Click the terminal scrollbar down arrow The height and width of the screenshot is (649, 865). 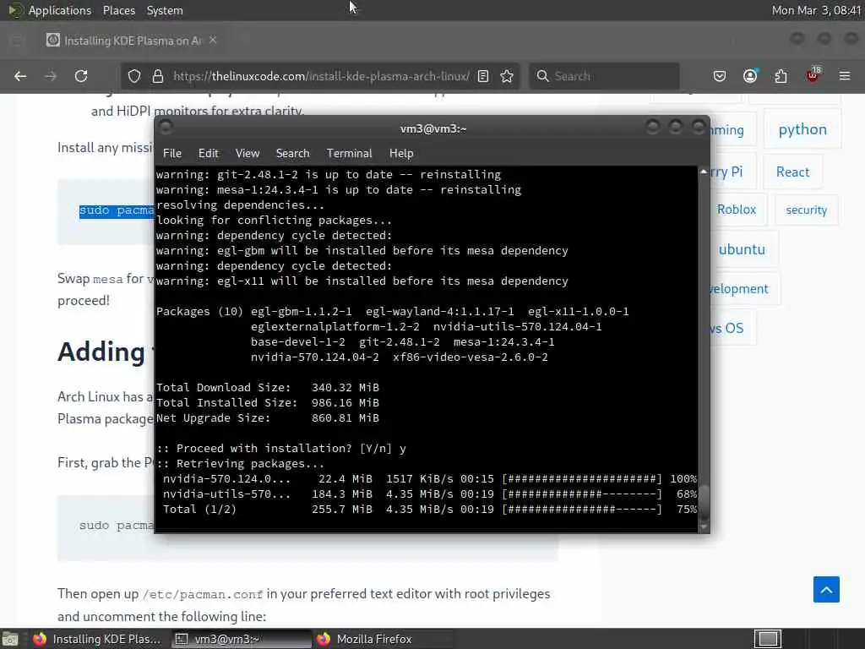point(704,527)
